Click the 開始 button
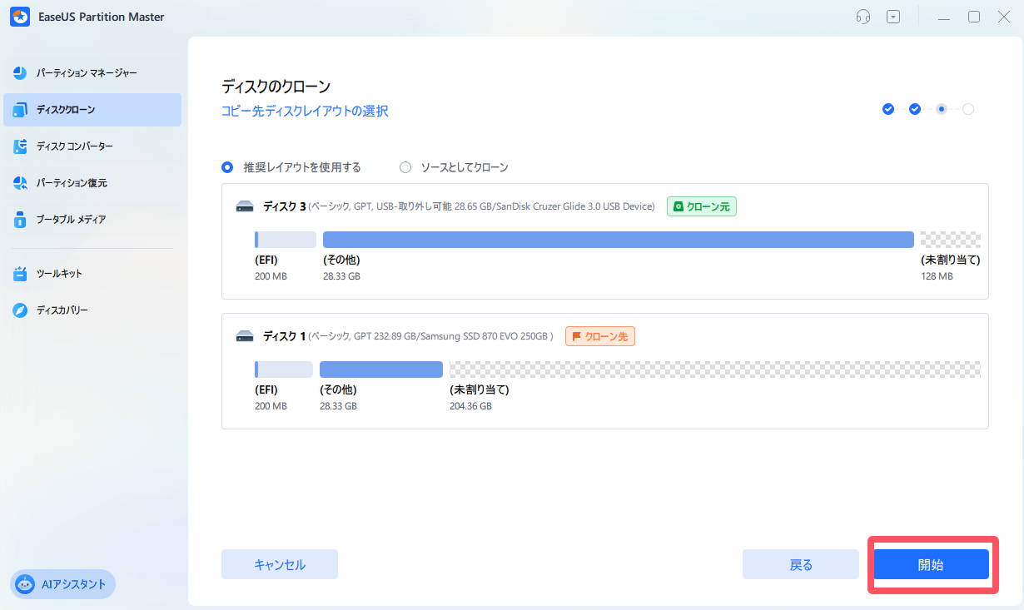This screenshot has height=610, width=1024. point(931,564)
